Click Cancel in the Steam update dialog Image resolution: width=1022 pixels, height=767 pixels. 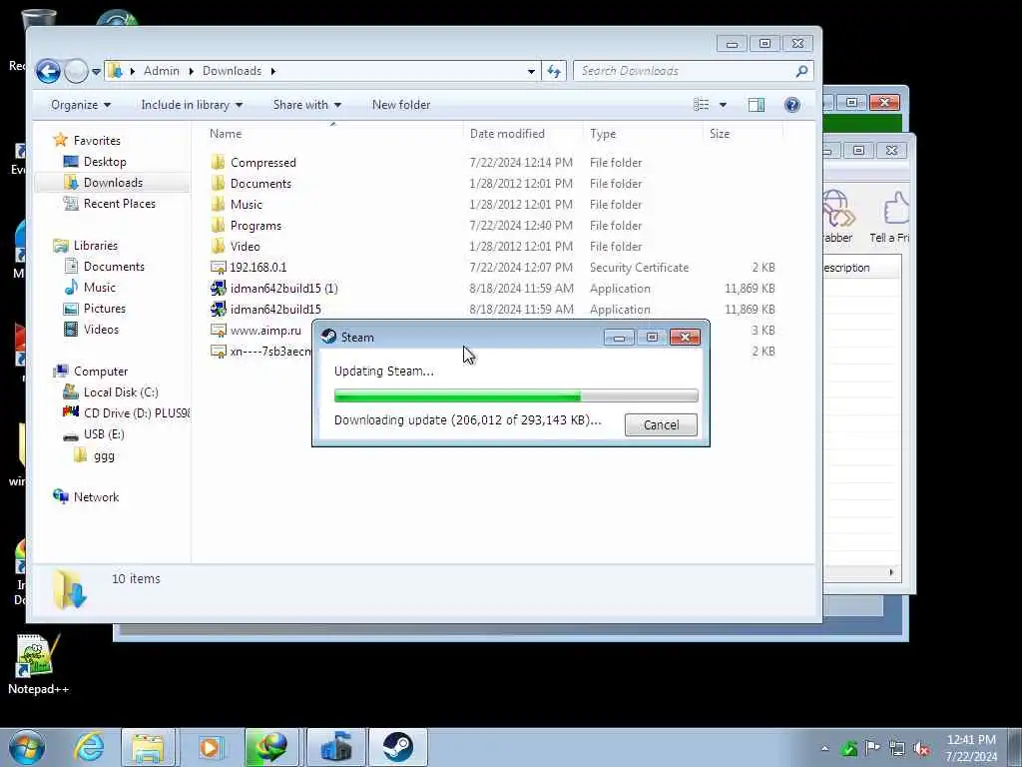tap(661, 425)
